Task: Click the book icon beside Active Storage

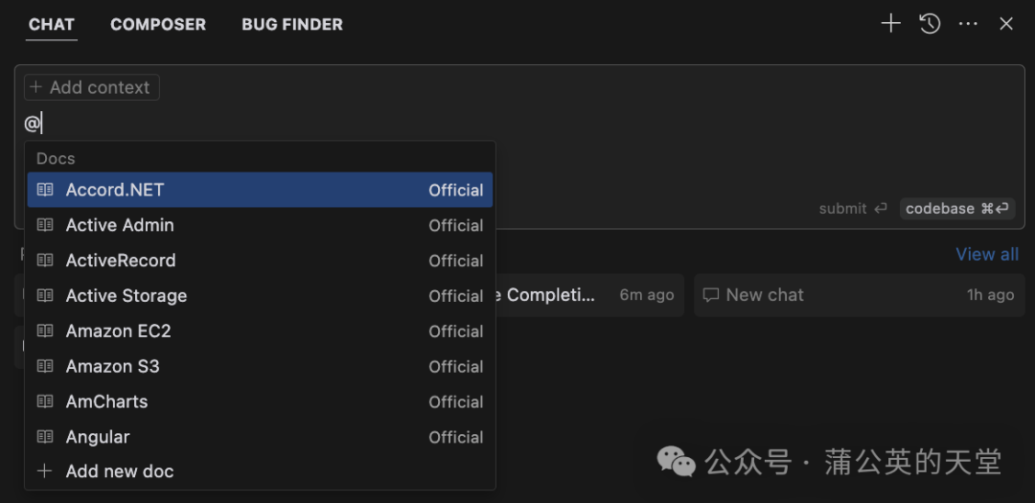Action: coord(45,296)
